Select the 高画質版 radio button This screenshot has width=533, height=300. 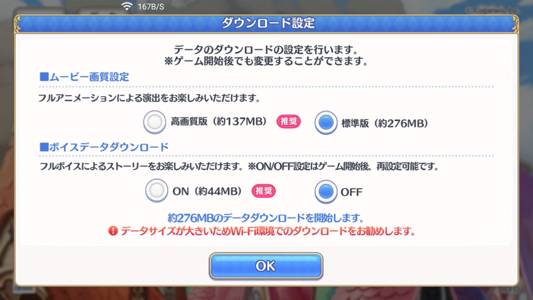[x=155, y=122]
